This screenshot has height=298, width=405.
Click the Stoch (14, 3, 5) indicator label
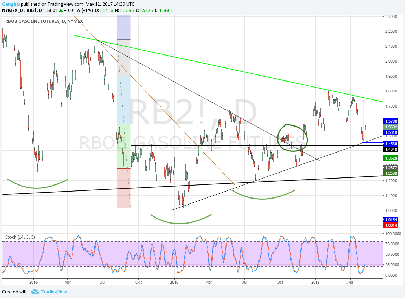click(x=20, y=237)
